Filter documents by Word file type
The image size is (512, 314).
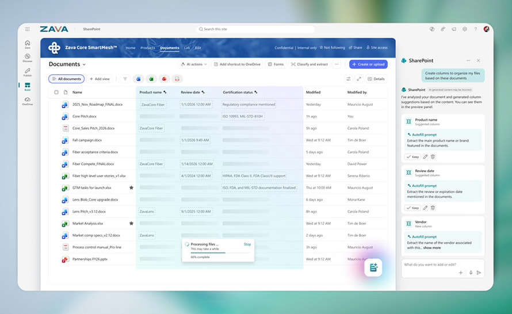[x=138, y=79]
